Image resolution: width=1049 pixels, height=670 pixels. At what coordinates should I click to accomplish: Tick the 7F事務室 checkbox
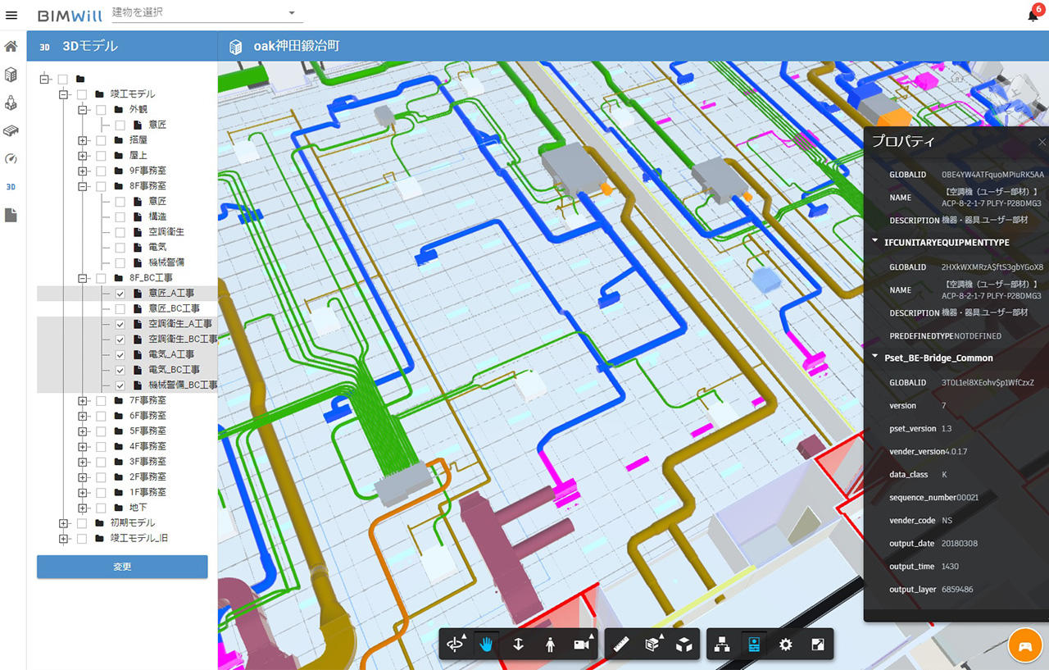101,401
